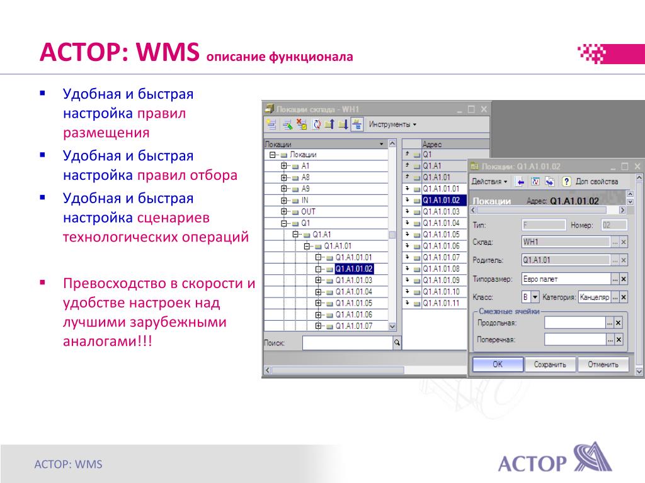
Task: Select the Q1 row in the Адрес list
Action: (446, 155)
